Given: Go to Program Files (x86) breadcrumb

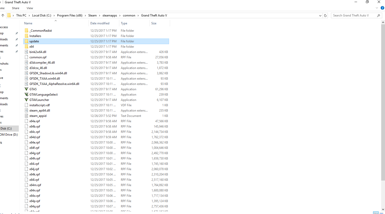Looking at the screenshot, I should click(70, 15).
